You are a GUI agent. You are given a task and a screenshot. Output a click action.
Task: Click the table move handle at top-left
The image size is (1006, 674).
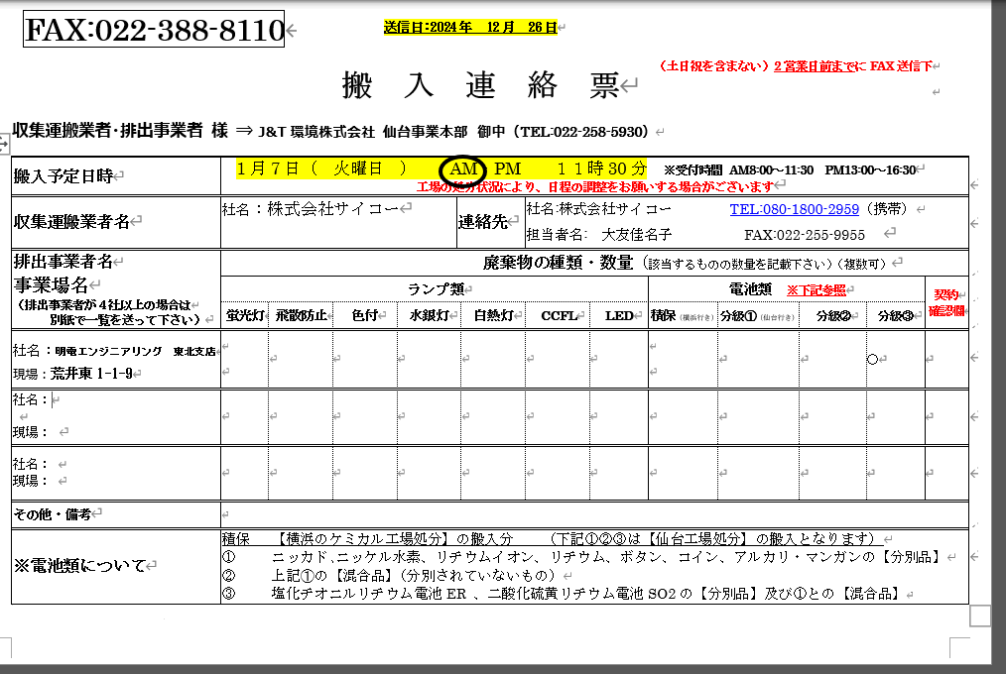coord(4,145)
